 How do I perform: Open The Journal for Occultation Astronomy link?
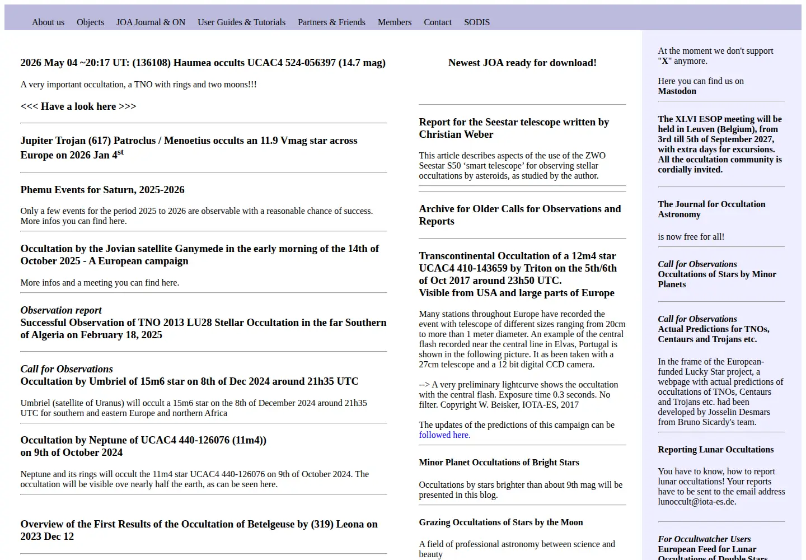pyautogui.click(x=711, y=209)
